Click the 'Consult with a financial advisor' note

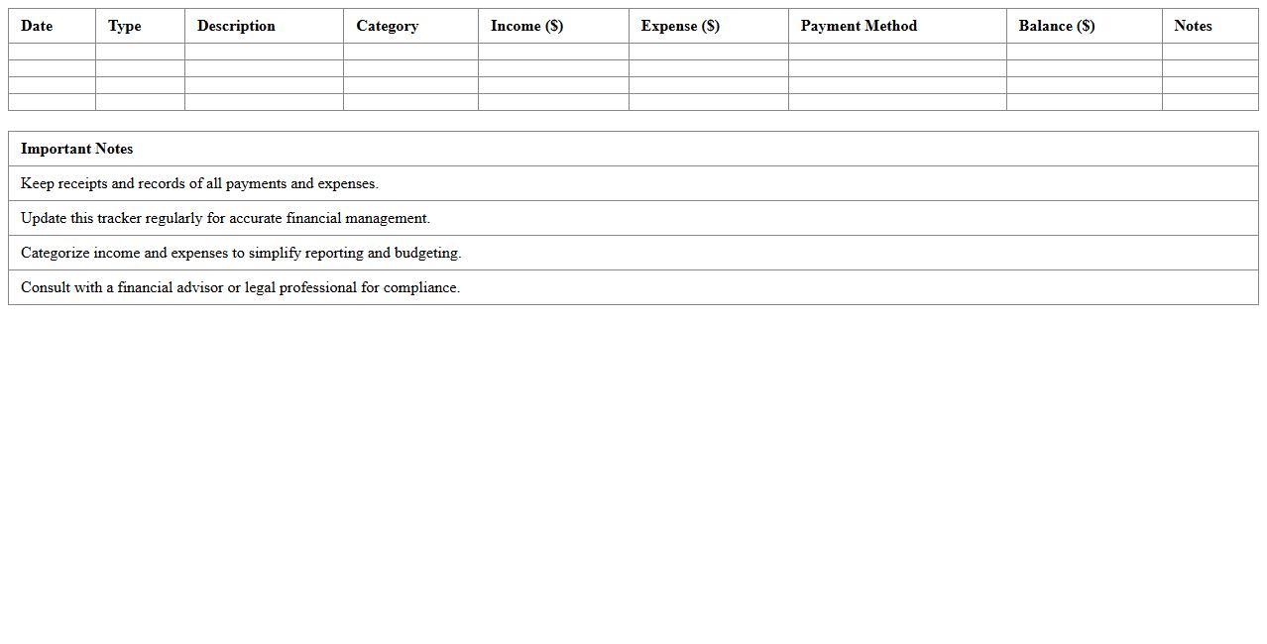(x=240, y=287)
